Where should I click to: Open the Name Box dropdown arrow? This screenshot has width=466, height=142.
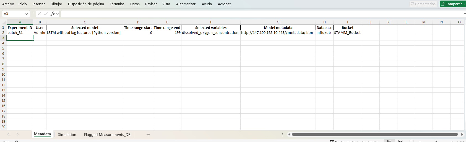pyautogui.click(x=26, y=14)
